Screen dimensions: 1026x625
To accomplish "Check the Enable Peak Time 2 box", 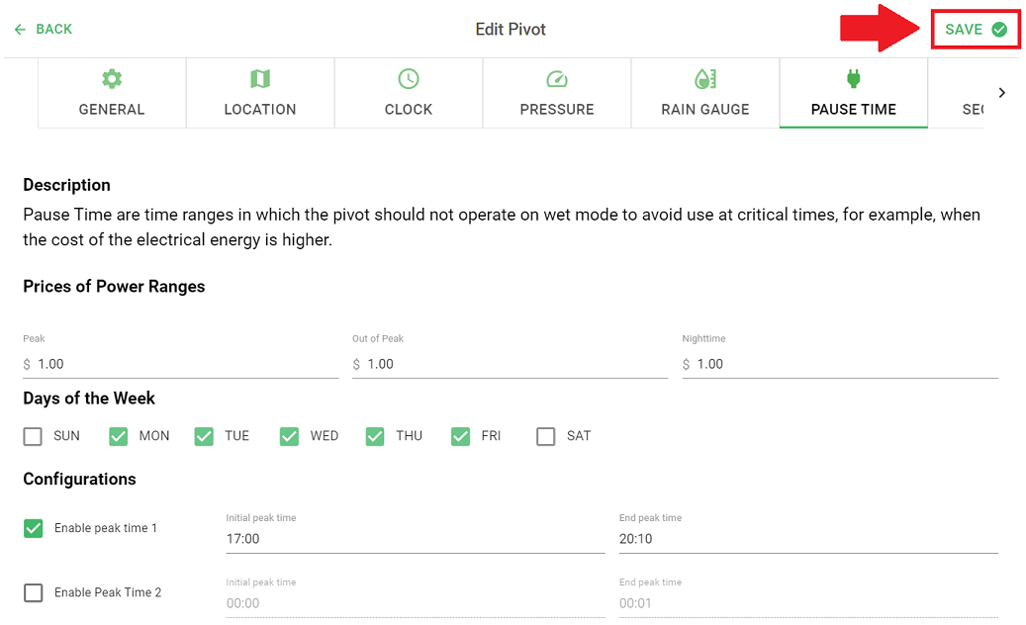I will tap(34, 593).
